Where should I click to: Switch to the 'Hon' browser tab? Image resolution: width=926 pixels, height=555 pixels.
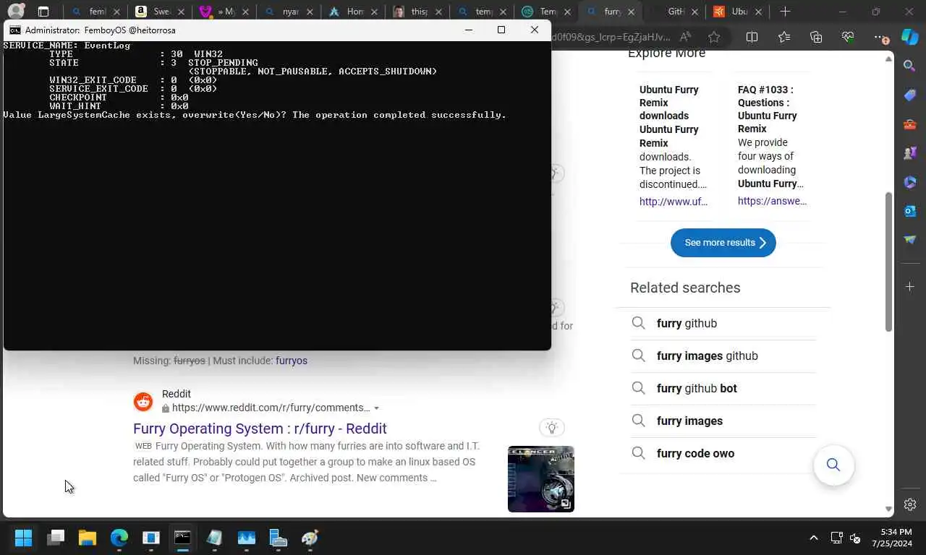pyautogui.click(x=354, y=12)
